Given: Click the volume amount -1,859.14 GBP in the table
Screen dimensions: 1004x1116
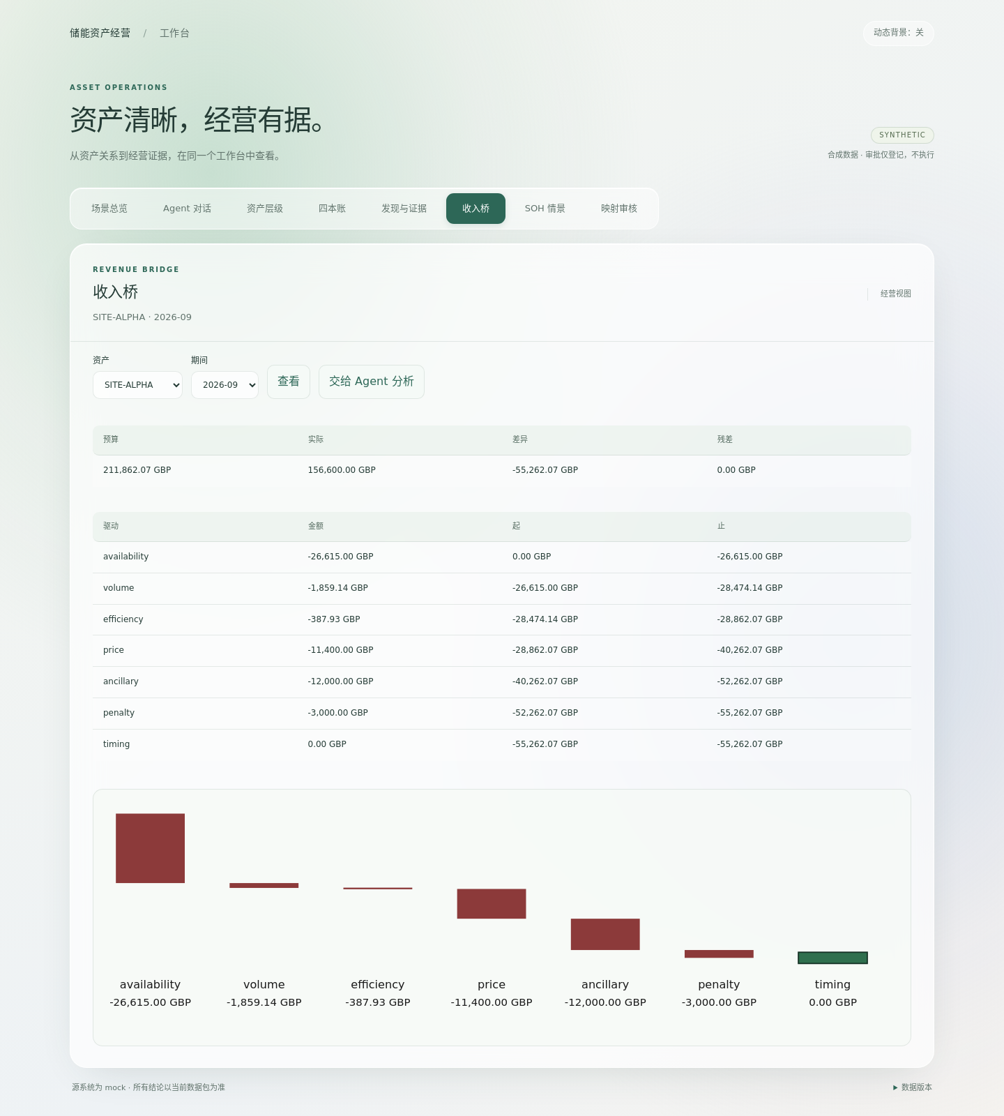Looking at the screenshot, I should pyautogui.click(x=338, y=588).
